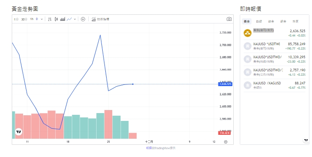The width and height of the screenshot is (312, 157).
Task: Click the price 2,636.525 in quotes
Action: (x=298, y=31)
